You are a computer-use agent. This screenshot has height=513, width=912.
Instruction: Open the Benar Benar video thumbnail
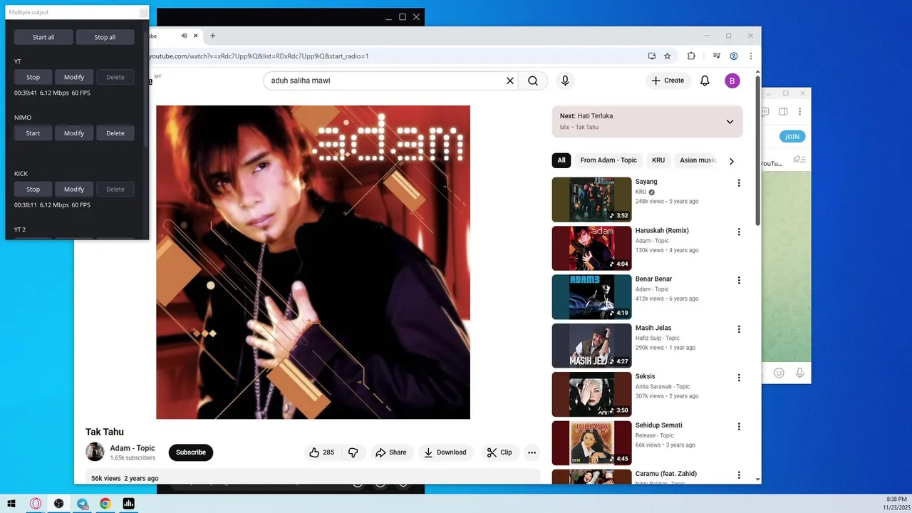[x=591, y=297]
